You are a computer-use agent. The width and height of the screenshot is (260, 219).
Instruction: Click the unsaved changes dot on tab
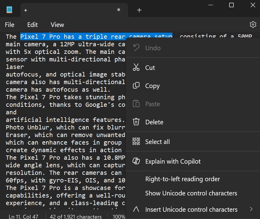click(119, 10)
